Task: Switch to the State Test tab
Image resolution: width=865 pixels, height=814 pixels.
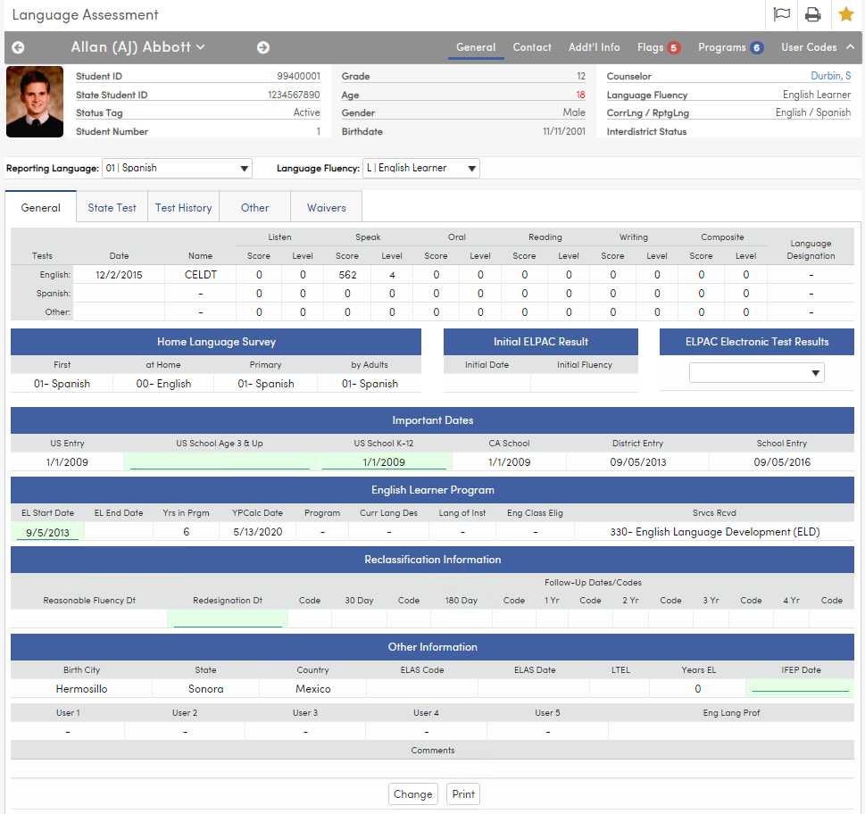Action: coord(112,206)
